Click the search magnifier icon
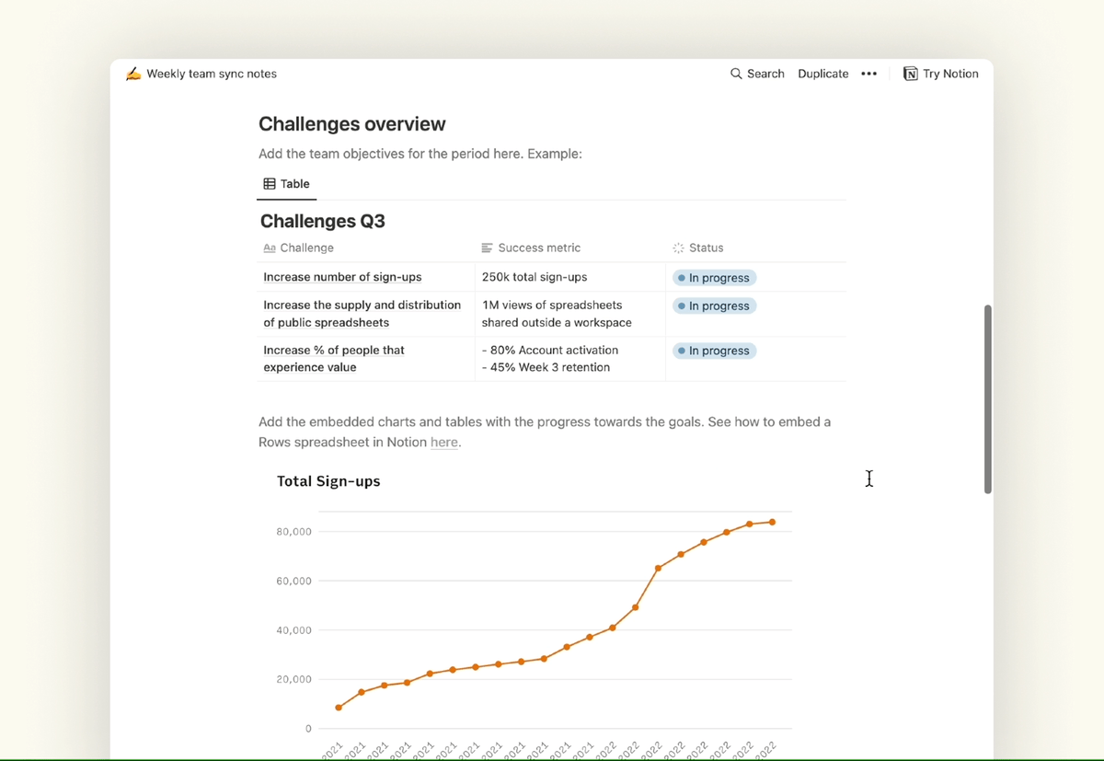Image resolution: width=1104 pixels, height=761 pixels. (x=736, y=74)
